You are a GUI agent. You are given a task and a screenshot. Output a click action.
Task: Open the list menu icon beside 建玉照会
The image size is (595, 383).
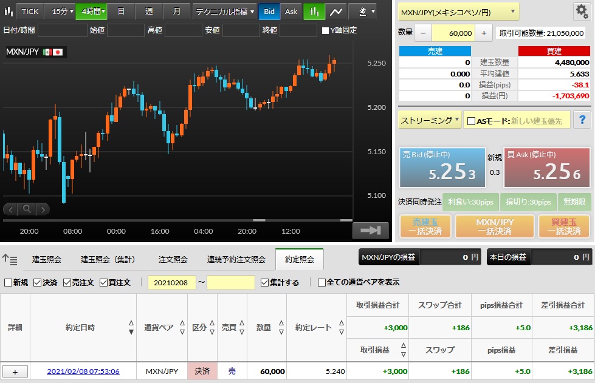click(x=10, y=260)
